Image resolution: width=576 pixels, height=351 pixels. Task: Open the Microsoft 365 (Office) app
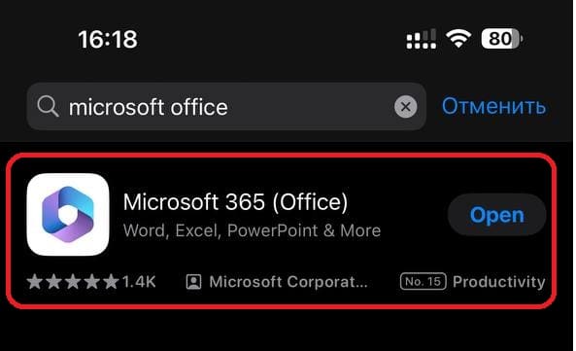(x=496, y=215)
